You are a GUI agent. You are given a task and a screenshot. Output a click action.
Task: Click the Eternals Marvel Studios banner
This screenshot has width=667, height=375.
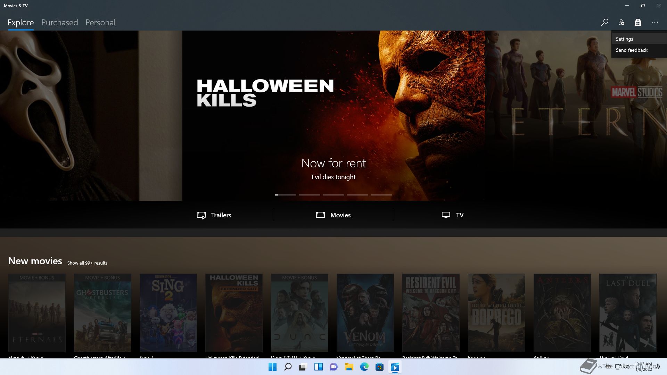(576, 116)
